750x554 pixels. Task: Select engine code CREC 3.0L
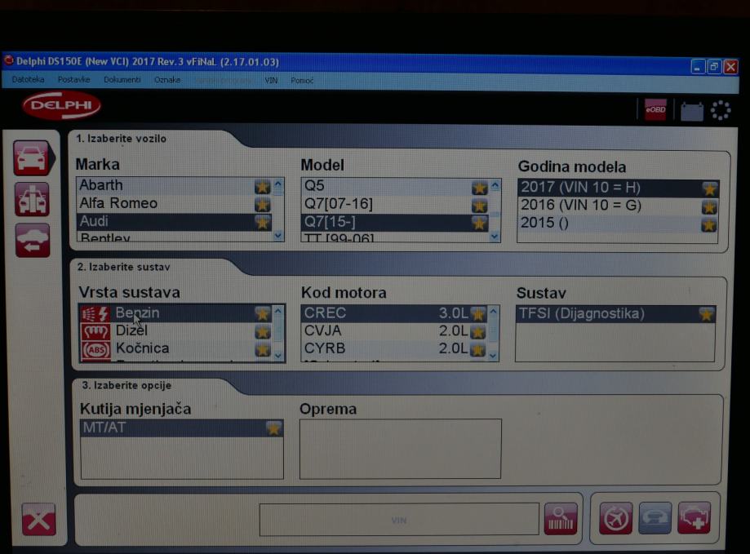click(x=395, y=313)
